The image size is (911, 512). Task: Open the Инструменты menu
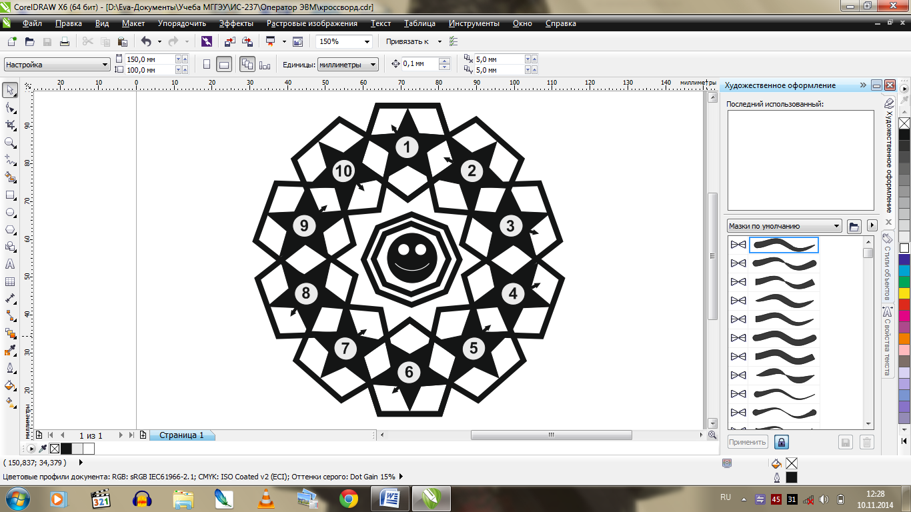coord(474,23)
